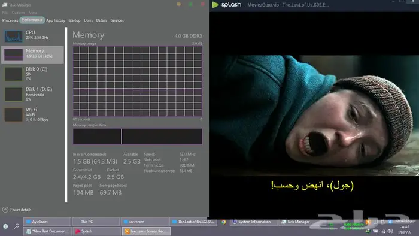Switch to New Text Document taskbar button
The image size is (419, 236).
pos(47,231)
